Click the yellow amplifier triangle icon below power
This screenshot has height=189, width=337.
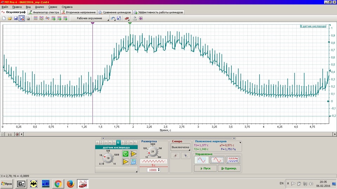pyautogui.click(x=126, y=162)
